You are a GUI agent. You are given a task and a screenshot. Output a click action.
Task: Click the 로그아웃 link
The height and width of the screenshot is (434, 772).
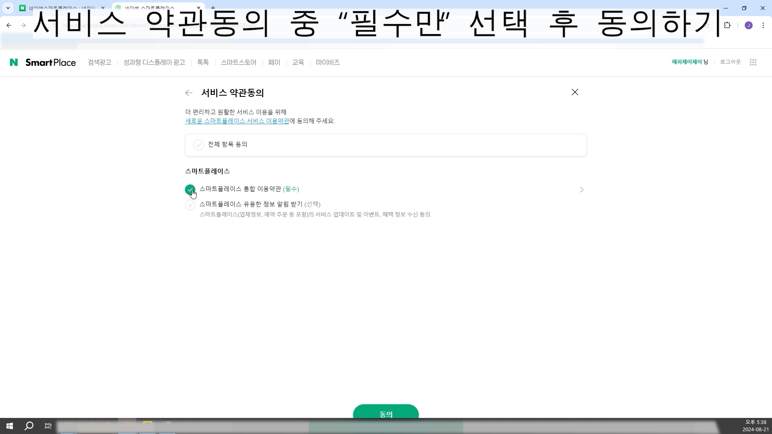[x=730, y=62]
